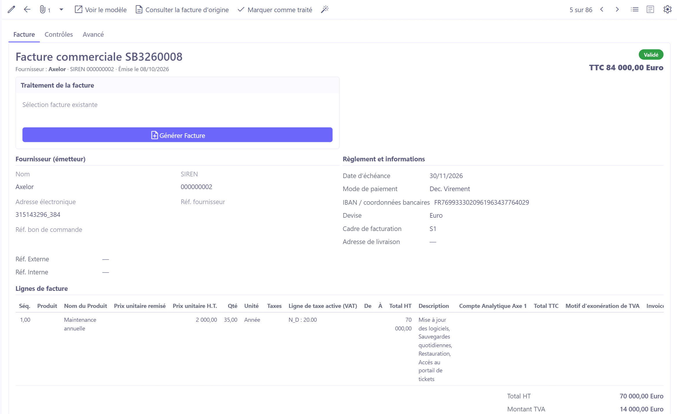Go back with the left arrow icon
The width and height of the screenshot is (677, 414).
[27, 10]
